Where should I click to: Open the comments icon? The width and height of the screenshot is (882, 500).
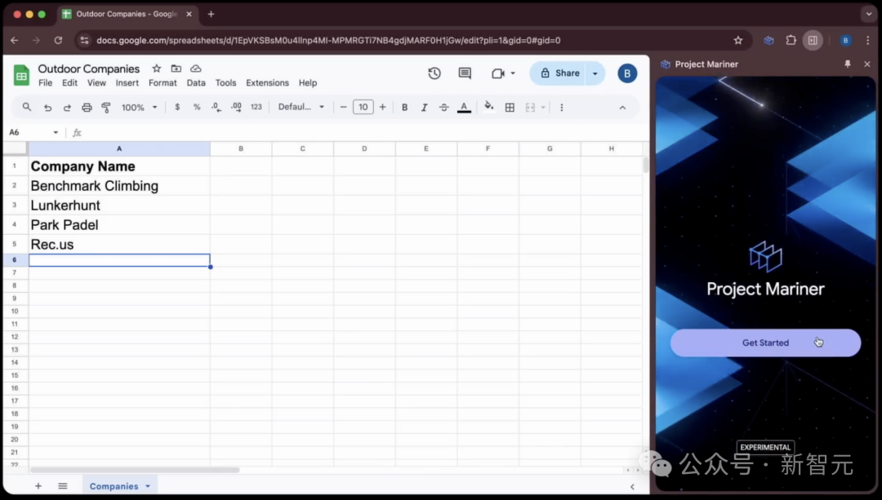(x=465, y=73)
